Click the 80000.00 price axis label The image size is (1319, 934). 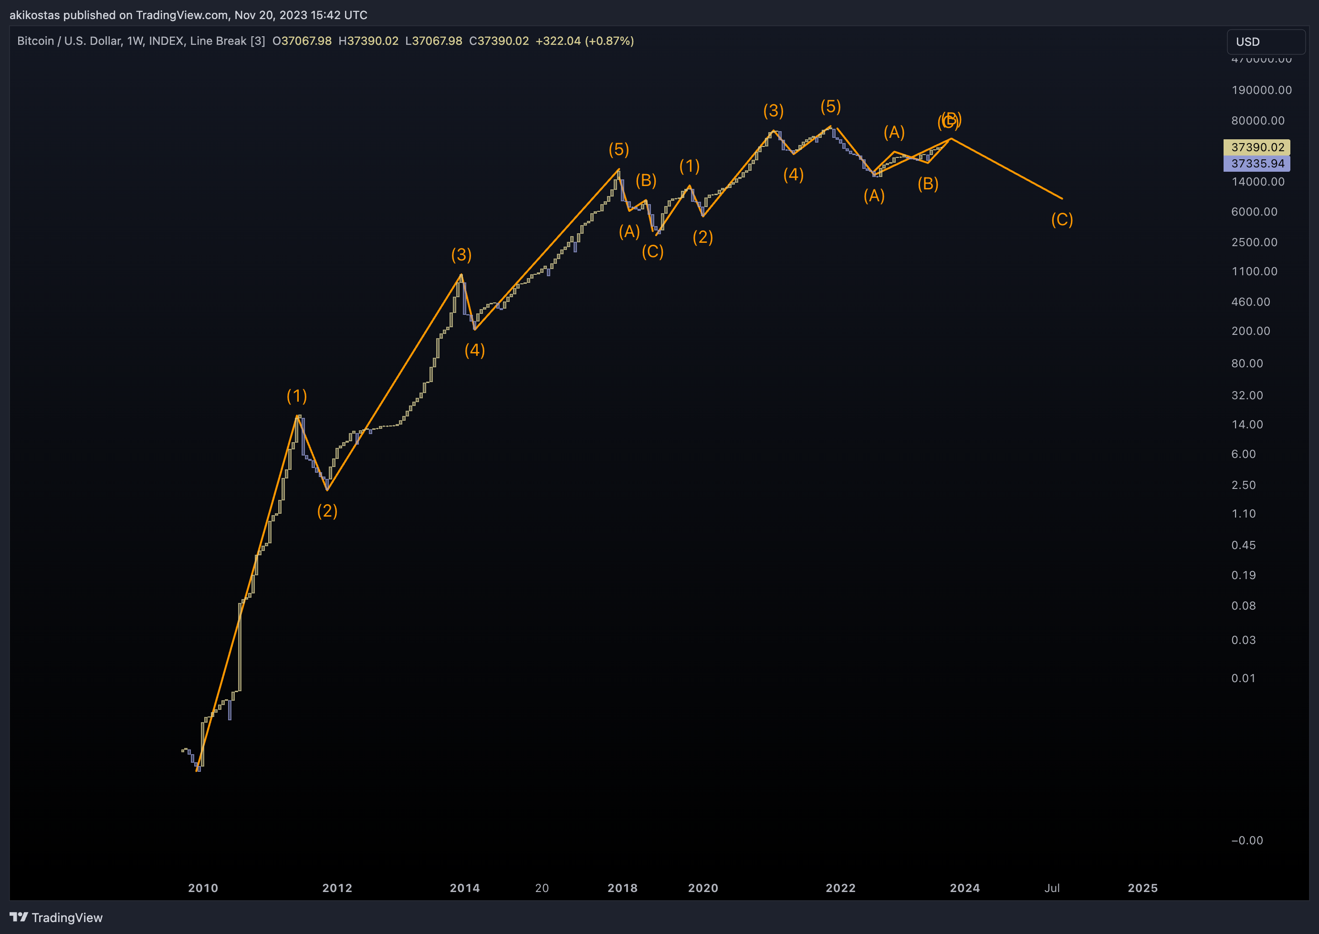(x=1258, y=121)
